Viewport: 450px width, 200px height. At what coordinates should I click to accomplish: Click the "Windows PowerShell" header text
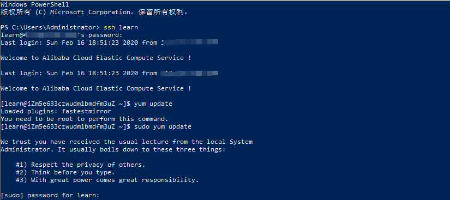[x=35, y=5]
